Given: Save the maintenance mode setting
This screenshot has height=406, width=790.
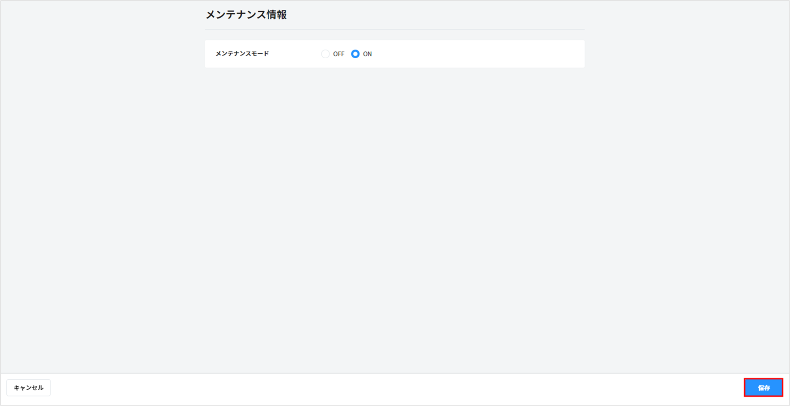Looking at the screenshot, I should pyautogui.click(x=763, y=388).
